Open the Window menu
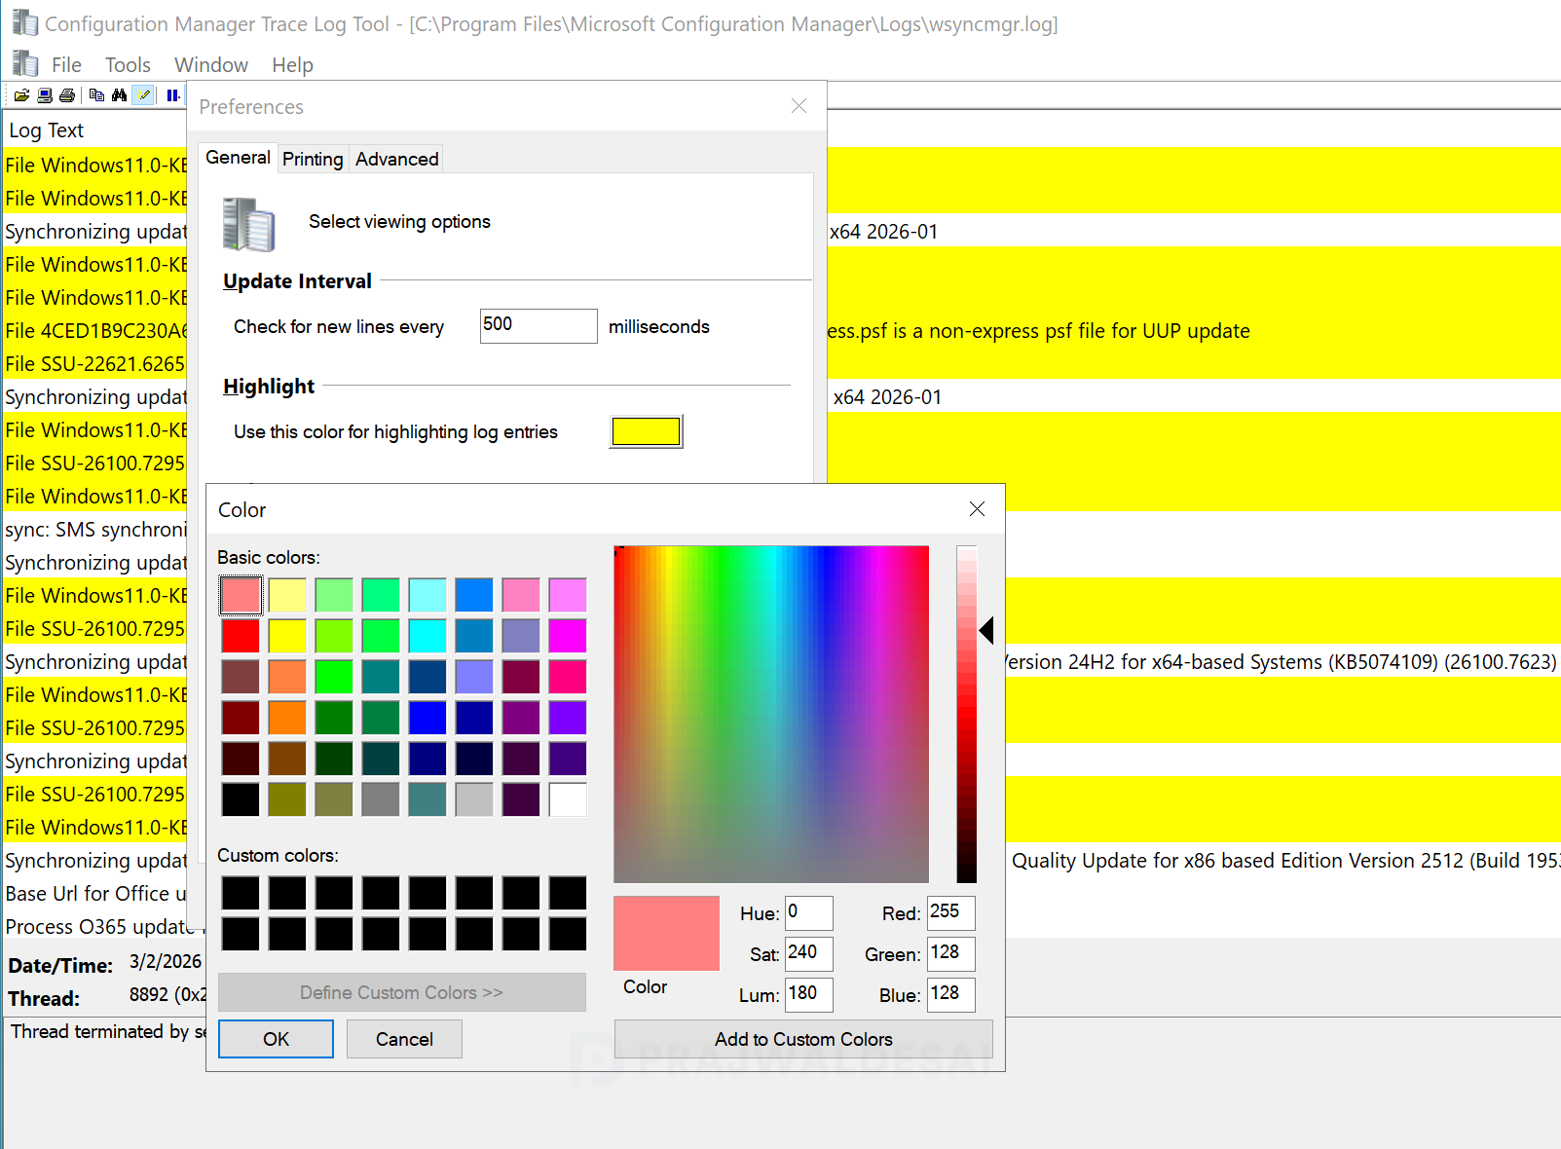The image size is (1561, 1149). point(211,65)
